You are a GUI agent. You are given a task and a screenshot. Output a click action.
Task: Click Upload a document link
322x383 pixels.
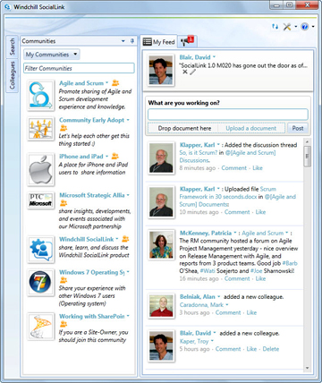pos(251,128)
